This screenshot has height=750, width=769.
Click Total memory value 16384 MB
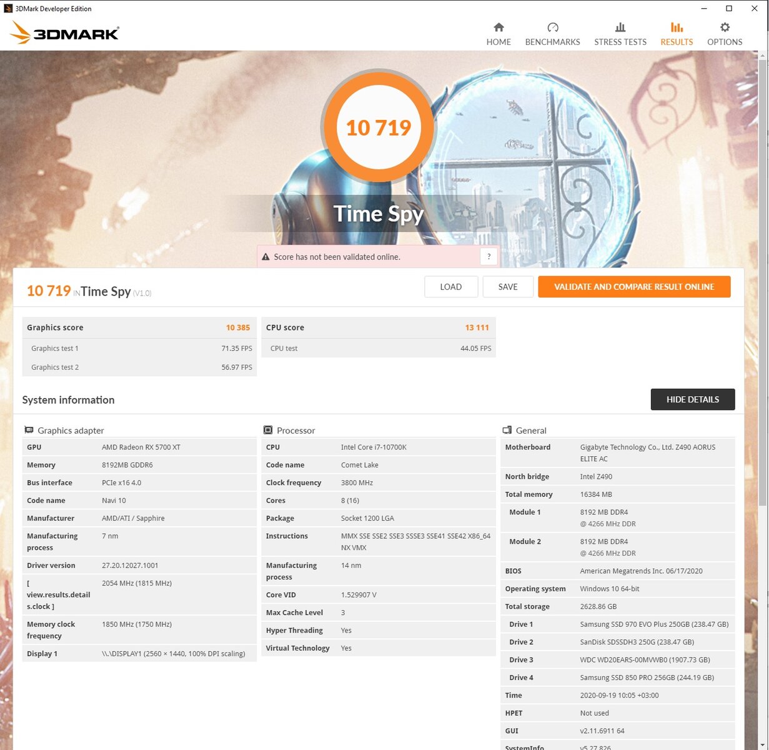click(x=596, y=494)
